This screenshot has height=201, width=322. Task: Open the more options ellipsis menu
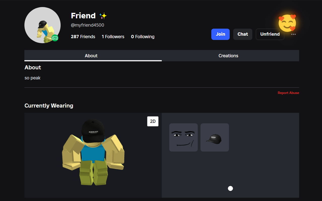(x=293, y=34)
